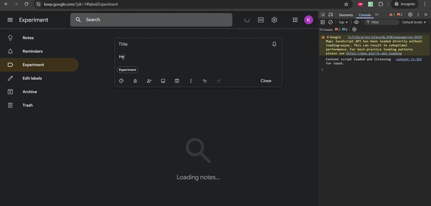Open the Chrome three-dot menu
Screen dimensions: 431x206
click(x=425, y=4)
